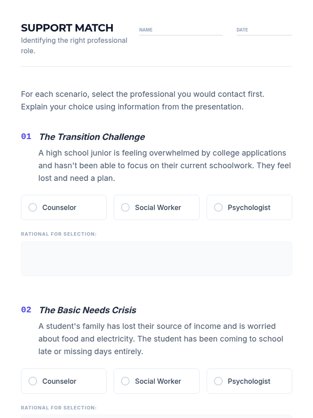Viewport: 313px width, 418px height.
Task: Select Counselor for The Transition Challenge
Action: click(x=33, y=207)
